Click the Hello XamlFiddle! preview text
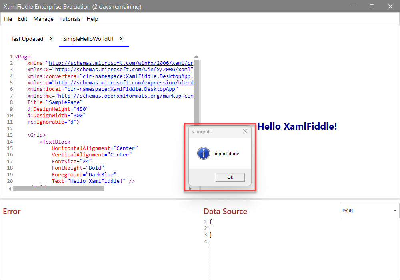Screen dimensions: 400x280 tap(297, 126)
